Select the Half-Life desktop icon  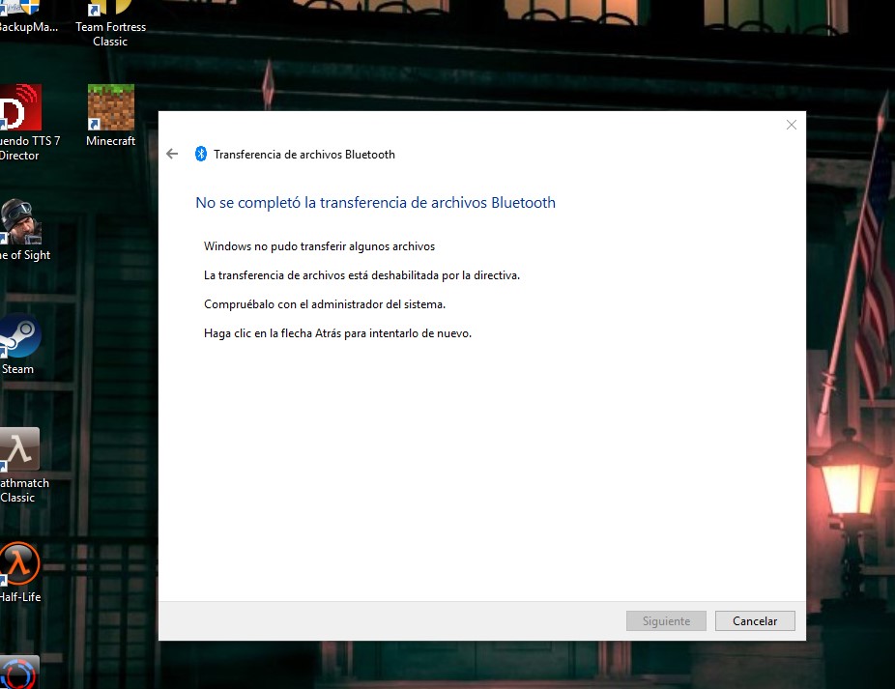click(x=20, y=572)
